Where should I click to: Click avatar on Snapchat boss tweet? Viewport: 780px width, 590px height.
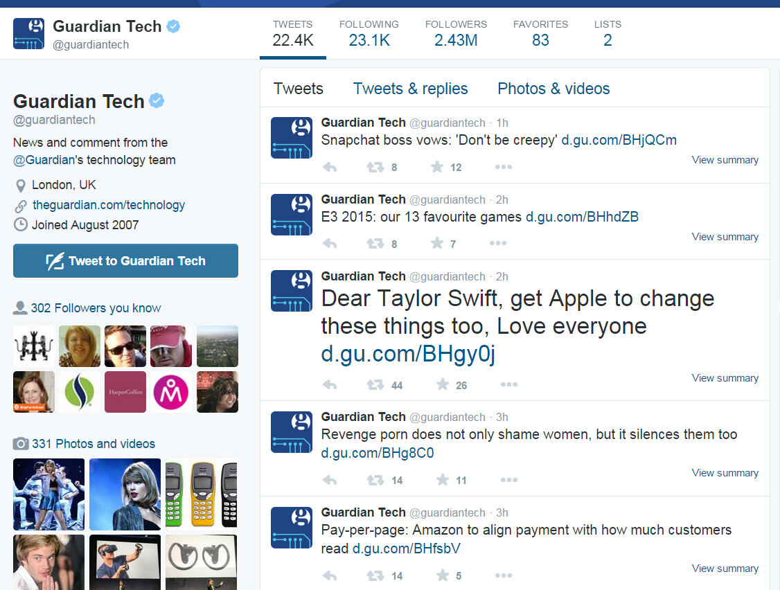292,138
